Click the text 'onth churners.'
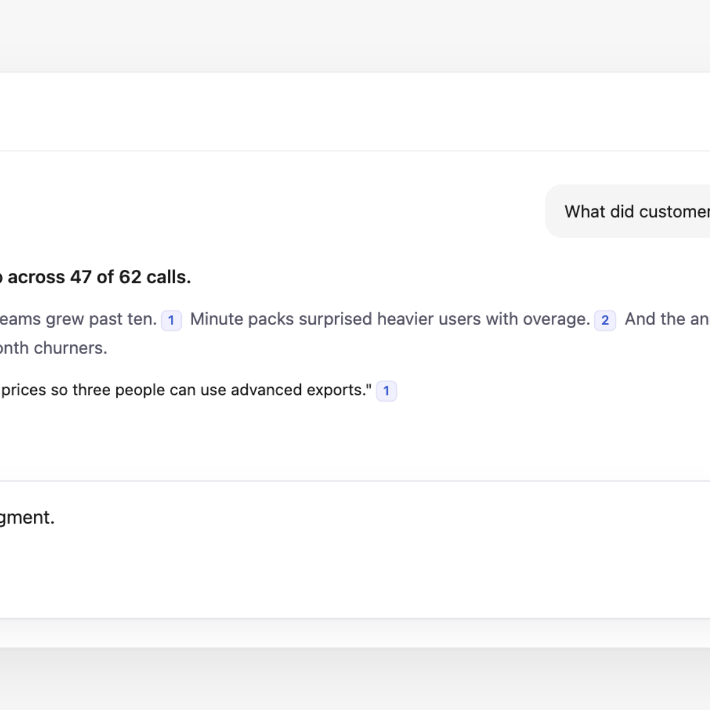 click(x=54, y=348)
